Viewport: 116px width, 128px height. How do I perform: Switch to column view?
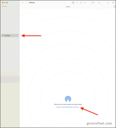[x=81, y=3]
